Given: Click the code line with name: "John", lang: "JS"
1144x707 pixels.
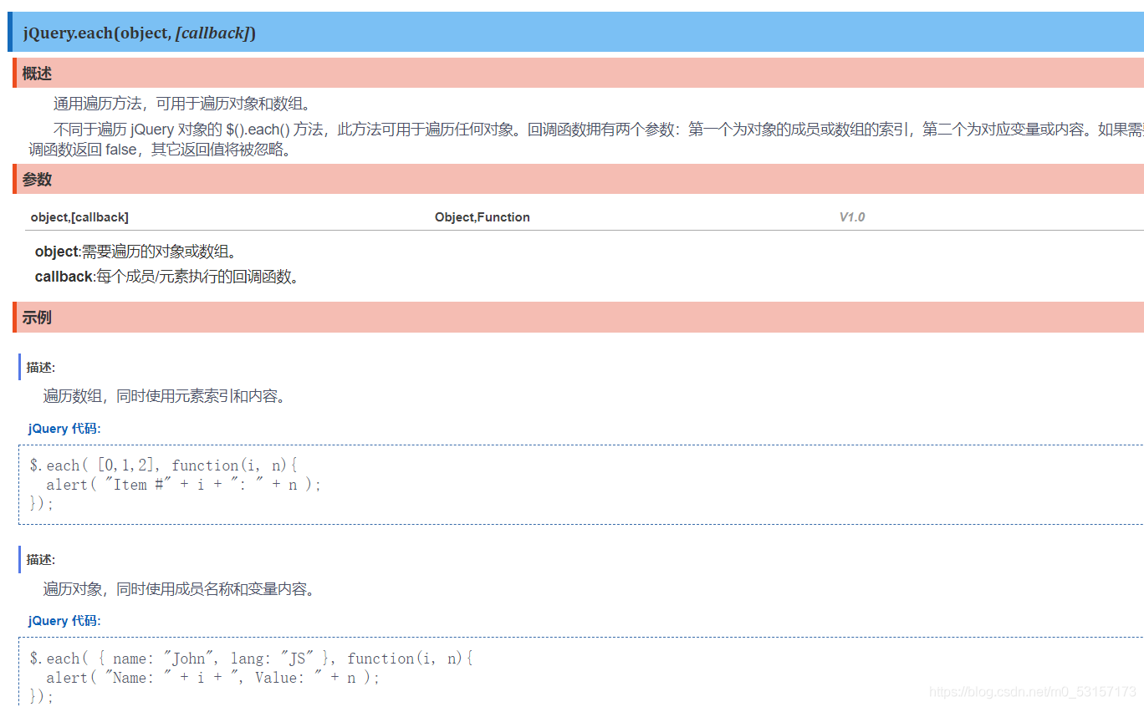Looking at the screenshot, I should 252,659.
